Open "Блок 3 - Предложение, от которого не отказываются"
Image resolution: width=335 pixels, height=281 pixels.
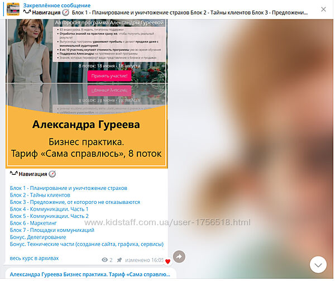(75, 202)
